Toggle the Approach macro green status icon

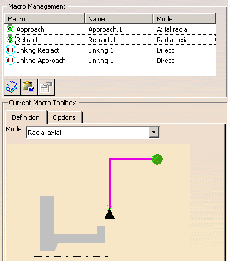coord(10,29)
